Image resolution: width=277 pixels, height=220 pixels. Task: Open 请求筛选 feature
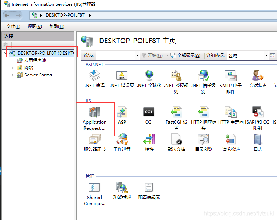pos(231,143)
